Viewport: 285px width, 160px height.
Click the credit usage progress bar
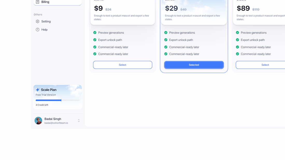(58, 100)
